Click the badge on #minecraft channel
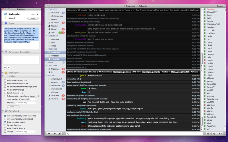228x142 pixels. click(63, 85)
